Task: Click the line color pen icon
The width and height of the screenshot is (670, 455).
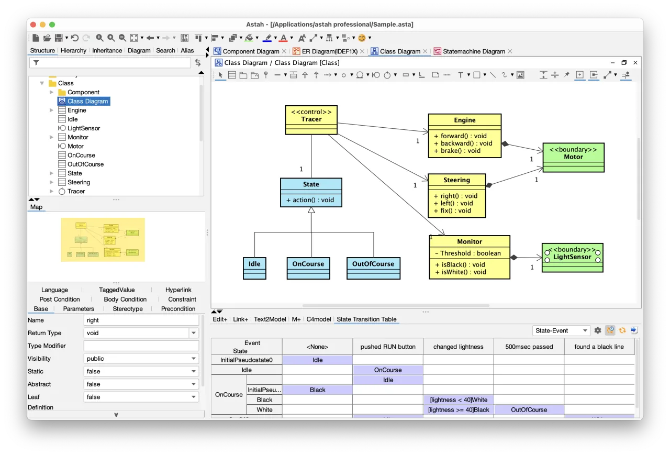Action: pyautogui.click(x=267, y=38)
